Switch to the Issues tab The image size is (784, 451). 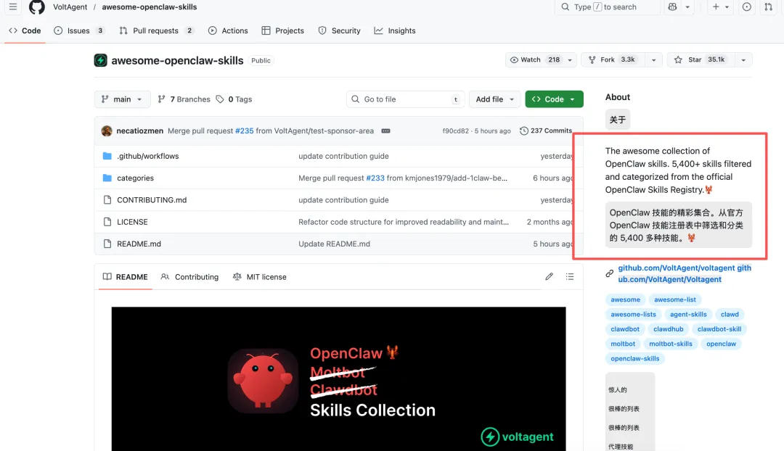[79, 30]
